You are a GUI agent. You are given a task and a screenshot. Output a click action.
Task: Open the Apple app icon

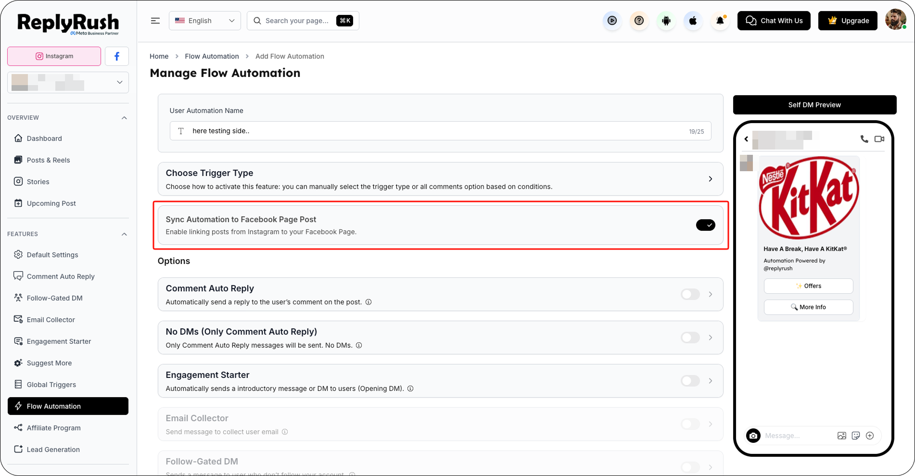pyautogui.click(x=693, y=21)
